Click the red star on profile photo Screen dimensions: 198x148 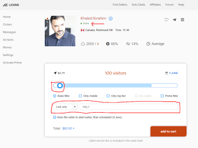coord(47,18)
